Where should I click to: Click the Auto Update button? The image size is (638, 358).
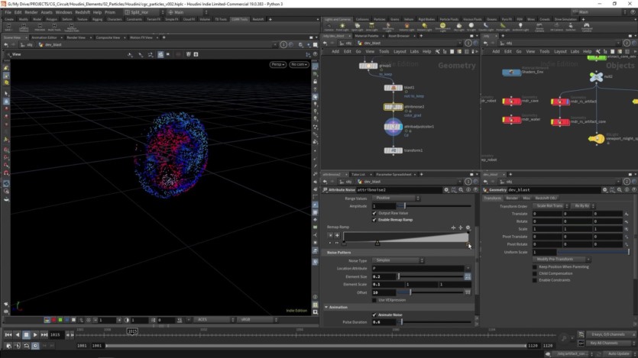click(618, 354)
